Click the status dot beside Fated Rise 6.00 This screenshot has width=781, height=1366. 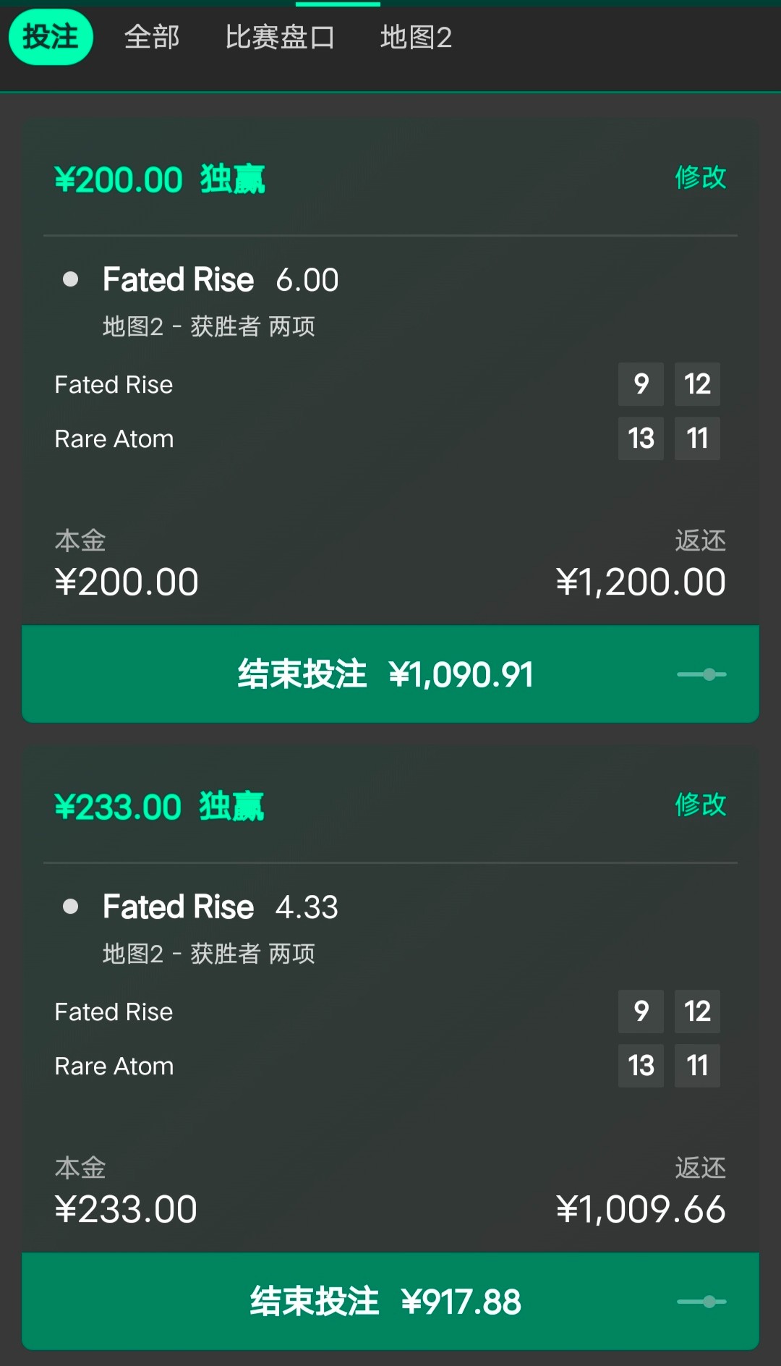pyautogui.click(x=71, y=279)
